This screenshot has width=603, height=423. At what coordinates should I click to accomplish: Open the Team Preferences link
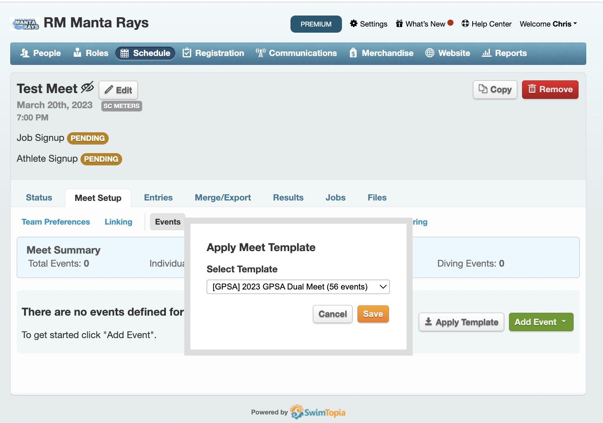click(56, 222)
